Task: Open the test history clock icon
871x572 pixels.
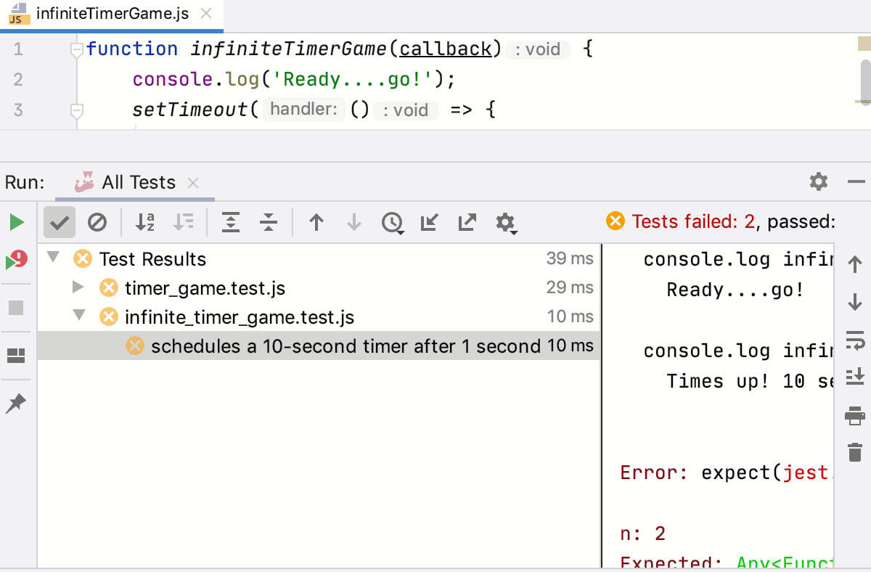Action: pos(393,223)
